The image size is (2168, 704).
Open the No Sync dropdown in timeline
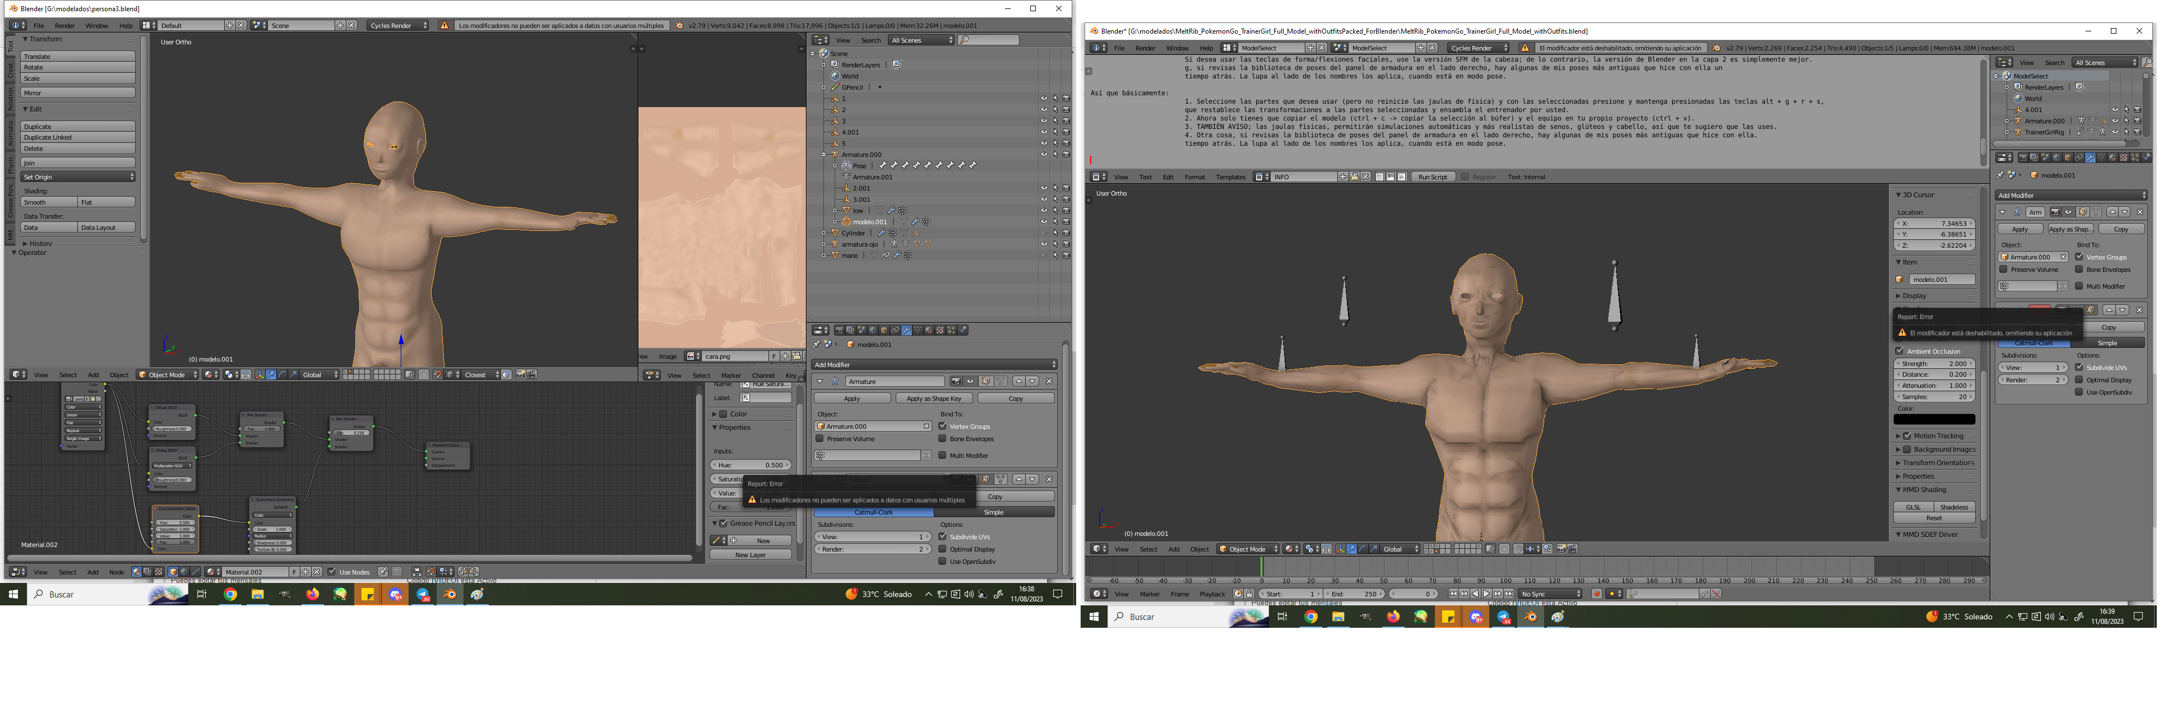click(x=1550, y=595)
